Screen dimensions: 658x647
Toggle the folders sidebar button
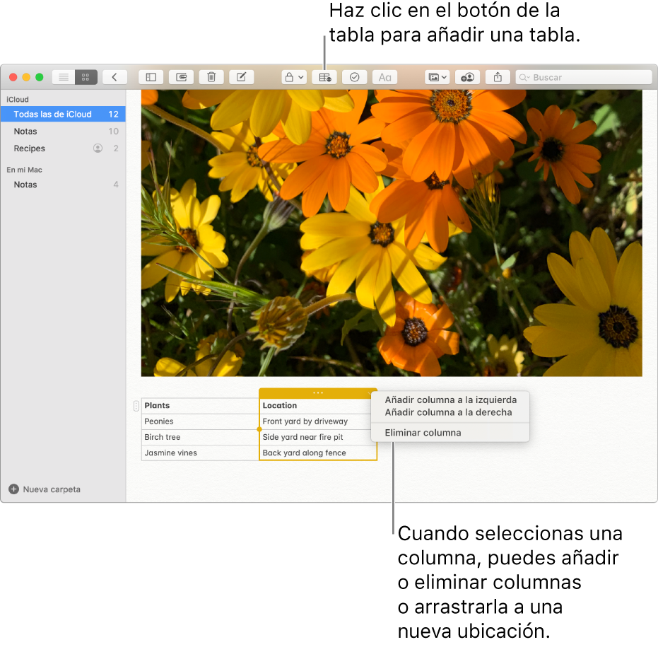click(x=151, y=77)
